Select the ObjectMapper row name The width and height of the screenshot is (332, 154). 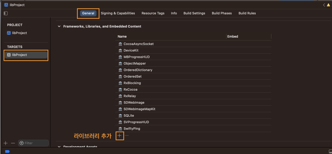[135, 64]
